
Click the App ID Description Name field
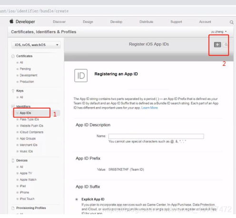click(156, 136)
